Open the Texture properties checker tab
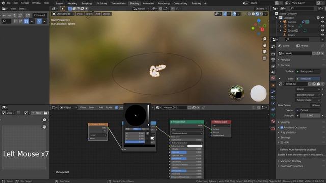 (273, 129)
